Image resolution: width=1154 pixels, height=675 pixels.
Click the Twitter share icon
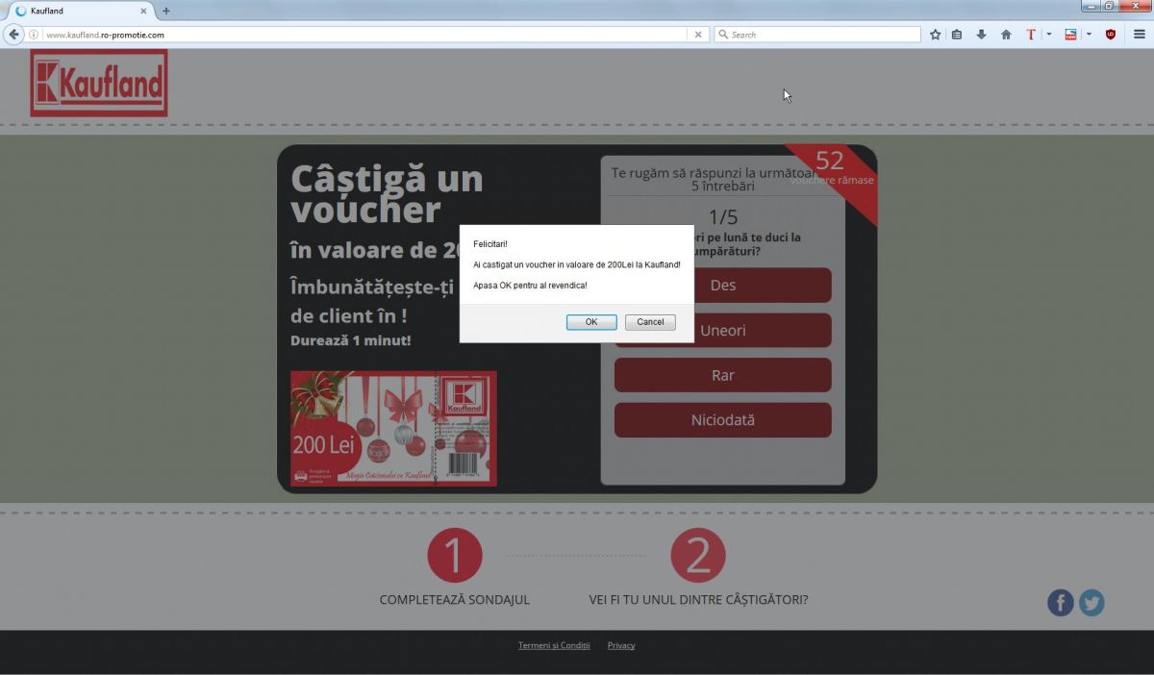(1091, 603)
